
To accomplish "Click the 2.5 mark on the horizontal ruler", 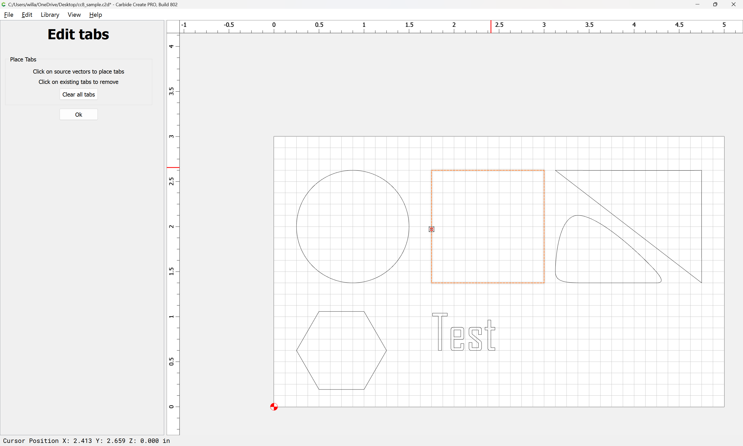I will pos(499,25).
